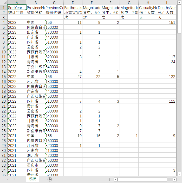
Task: Select value 22 in row 15
Action: [92, 76]
